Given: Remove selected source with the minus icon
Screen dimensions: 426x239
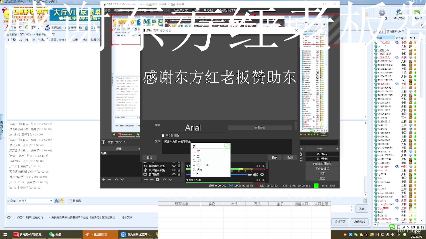Looking at the screenshot, I should [151, 179].
